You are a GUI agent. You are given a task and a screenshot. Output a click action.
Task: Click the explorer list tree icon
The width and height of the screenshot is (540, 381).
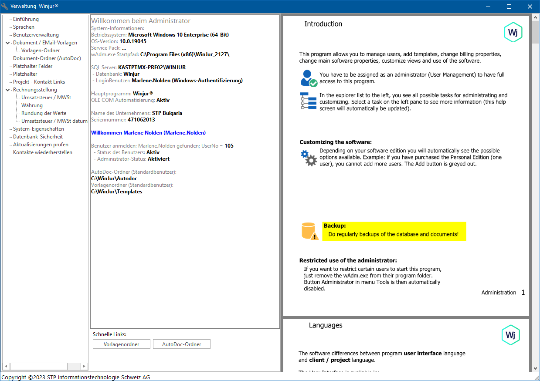(x=308, y=101)
